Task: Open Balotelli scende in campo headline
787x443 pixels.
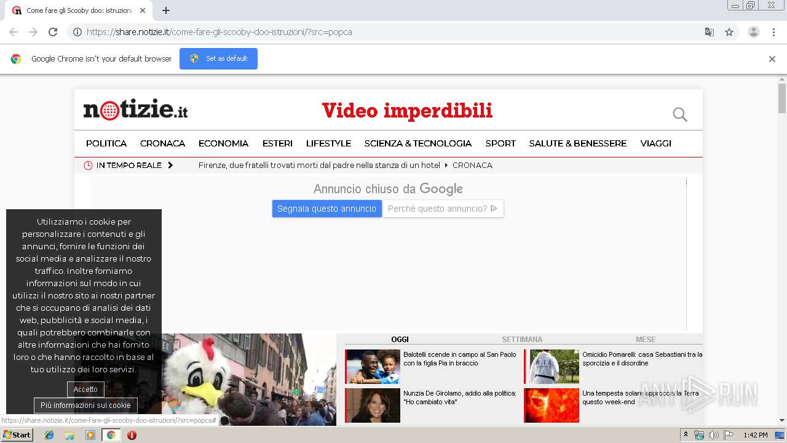Action: (x=460, y=359)
